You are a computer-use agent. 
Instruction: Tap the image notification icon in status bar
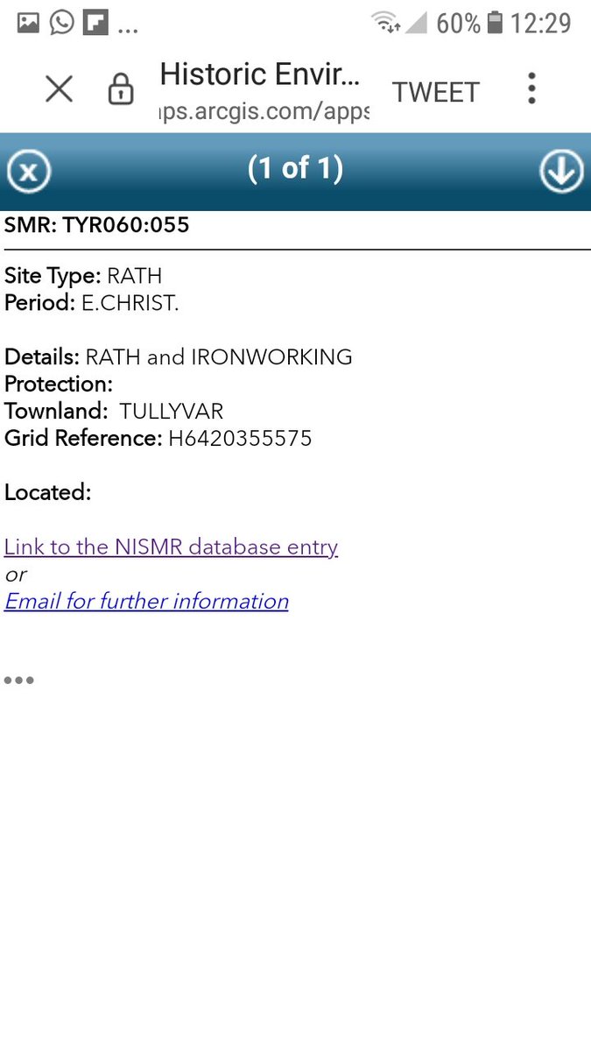coord(29,24)
